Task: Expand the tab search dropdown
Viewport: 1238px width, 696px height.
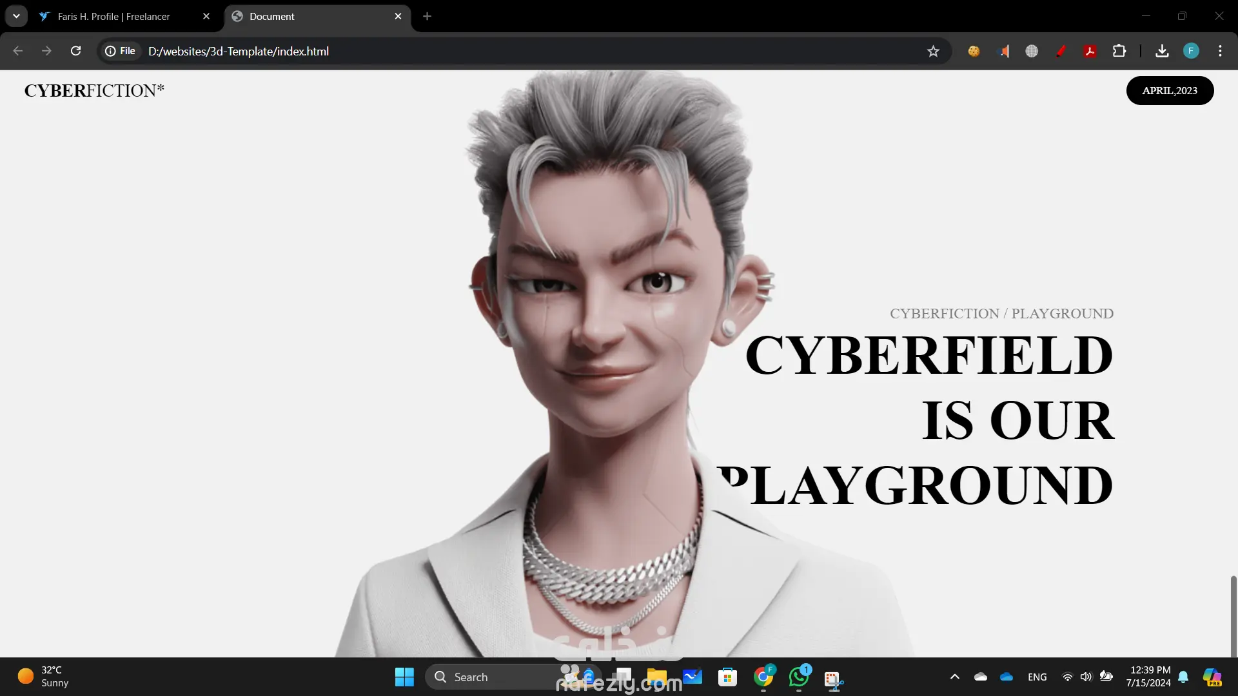Action: coord(16,16)
